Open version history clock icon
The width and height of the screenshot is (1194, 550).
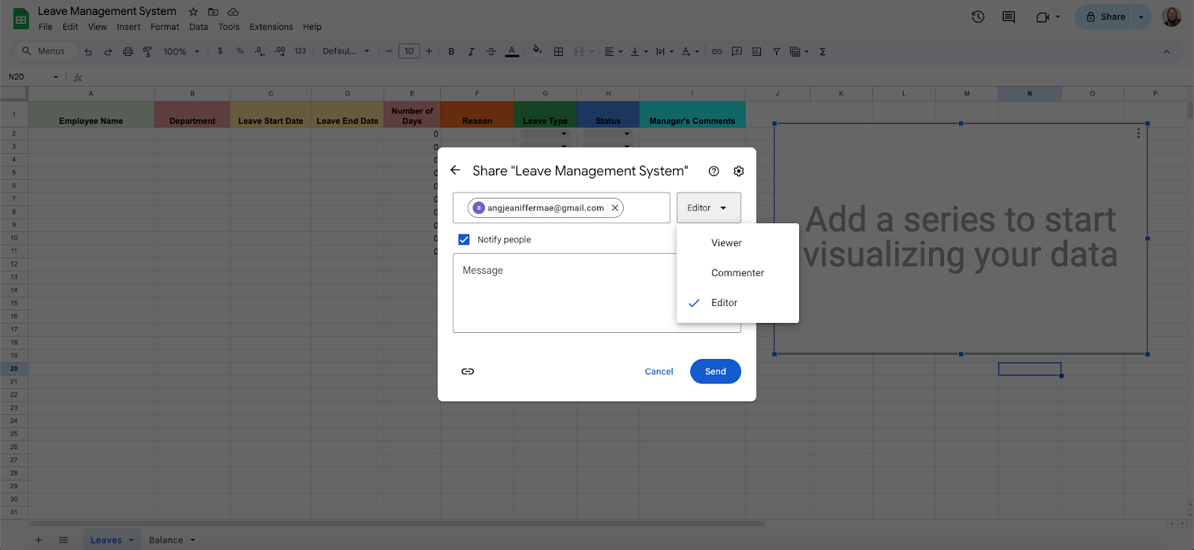(x=978, y=17)
